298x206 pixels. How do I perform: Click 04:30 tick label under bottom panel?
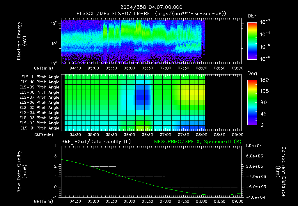[75, 202]
